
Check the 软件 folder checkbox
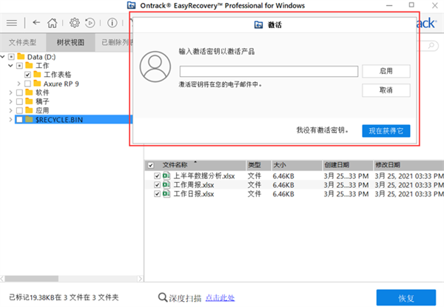coord(19,92)
